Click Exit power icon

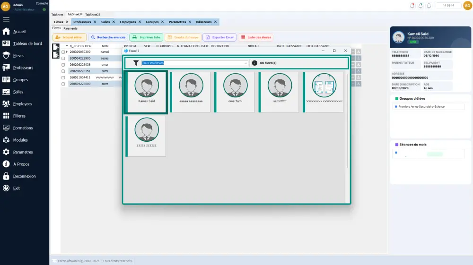(x=6, y=188)
